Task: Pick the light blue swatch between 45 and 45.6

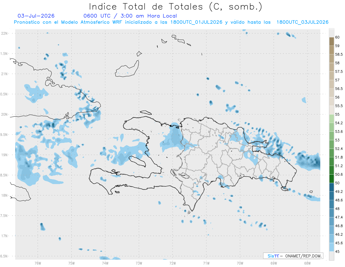Action: point(331,247)
